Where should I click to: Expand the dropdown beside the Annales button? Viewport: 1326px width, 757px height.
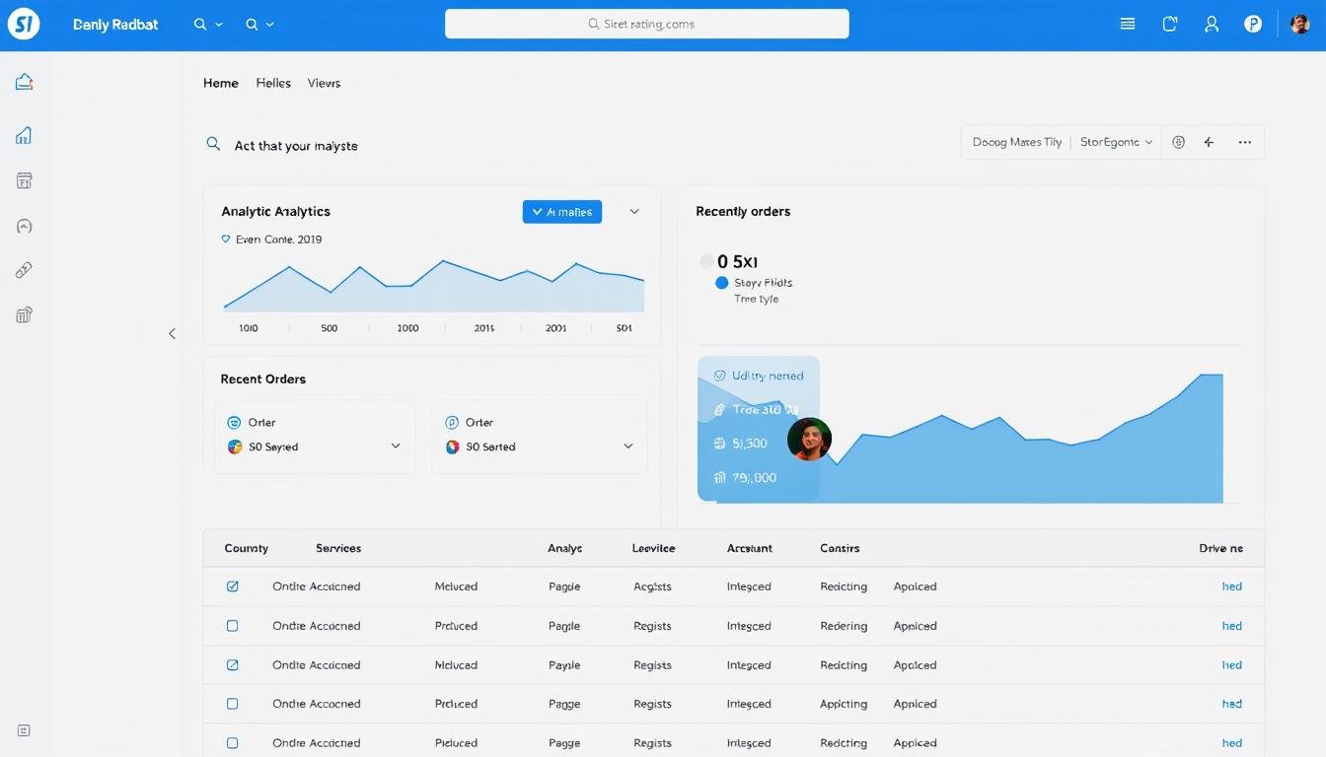634,211
